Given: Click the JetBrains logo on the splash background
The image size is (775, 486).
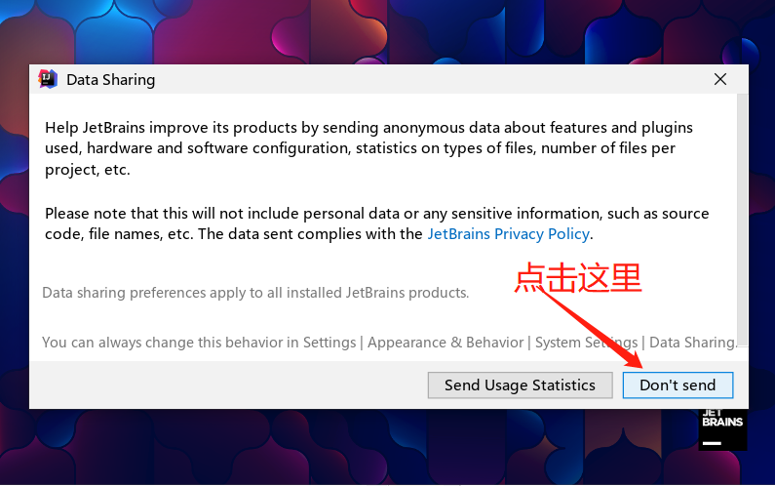Looking at the screenshot, I should click(722, 428).
